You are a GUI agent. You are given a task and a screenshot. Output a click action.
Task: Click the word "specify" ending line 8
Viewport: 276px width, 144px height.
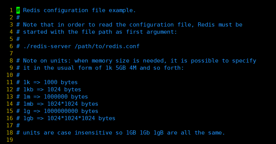click(244, 61)
